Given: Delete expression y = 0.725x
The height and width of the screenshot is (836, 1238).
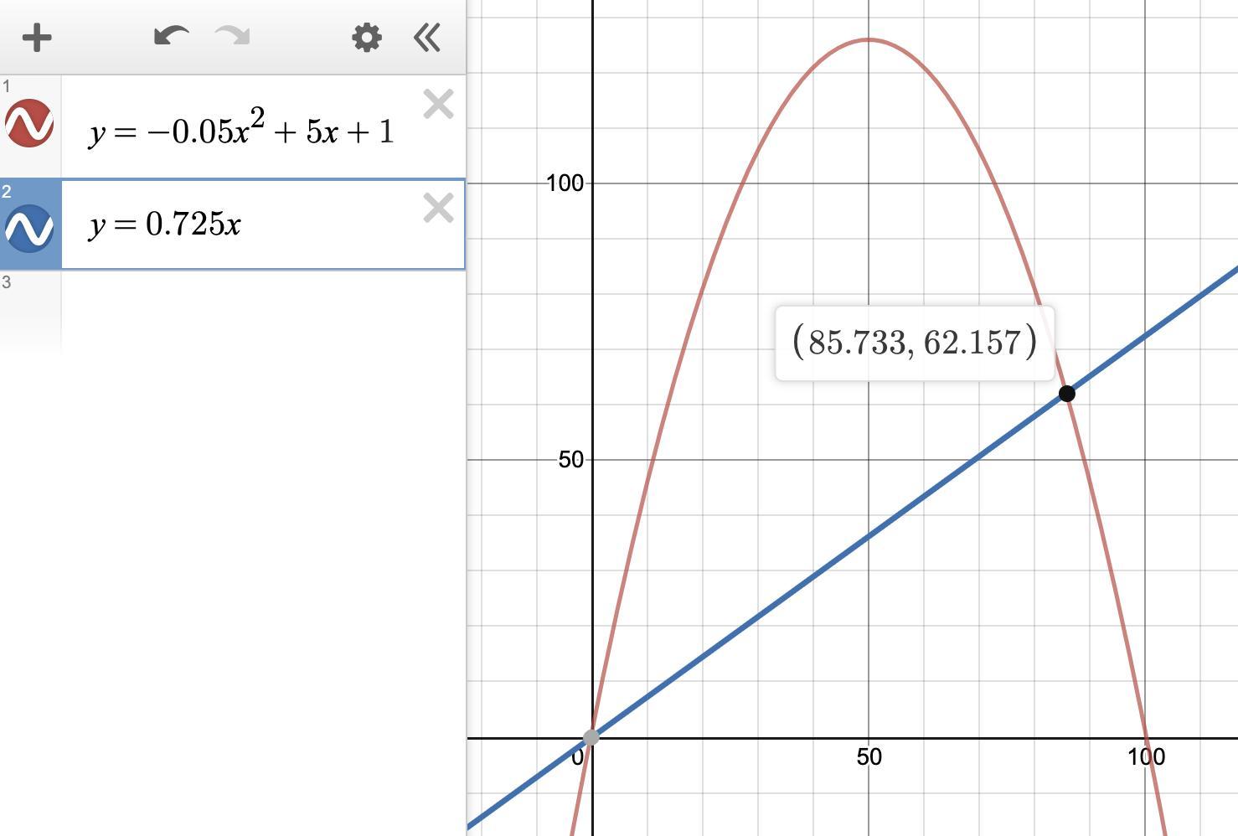Looking at the screenshot, I should 438,209.
